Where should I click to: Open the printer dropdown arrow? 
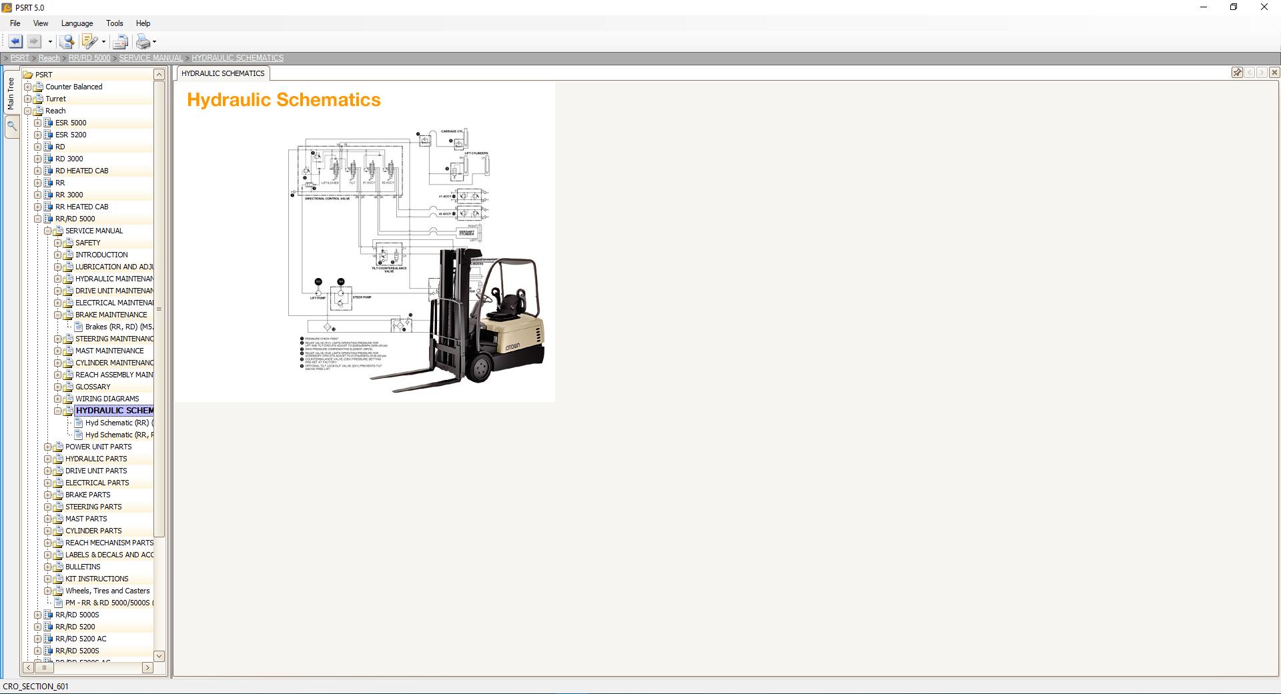(x=155, y=42)
